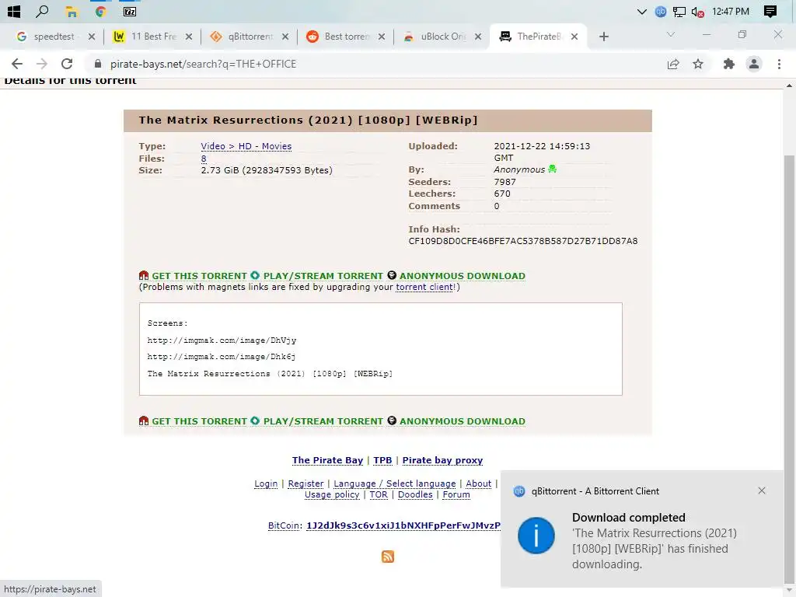Close the ThePirateBay tab
The height and width of the screenshot is (597, 796).
tap(574, 37)
